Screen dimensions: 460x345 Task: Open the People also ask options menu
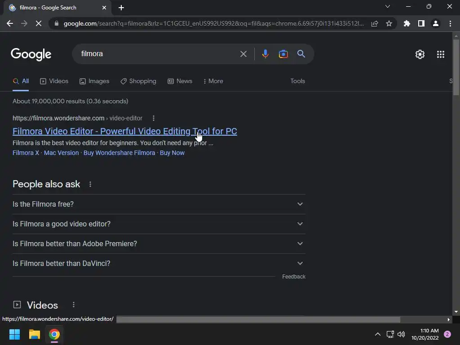pos(90,184)
